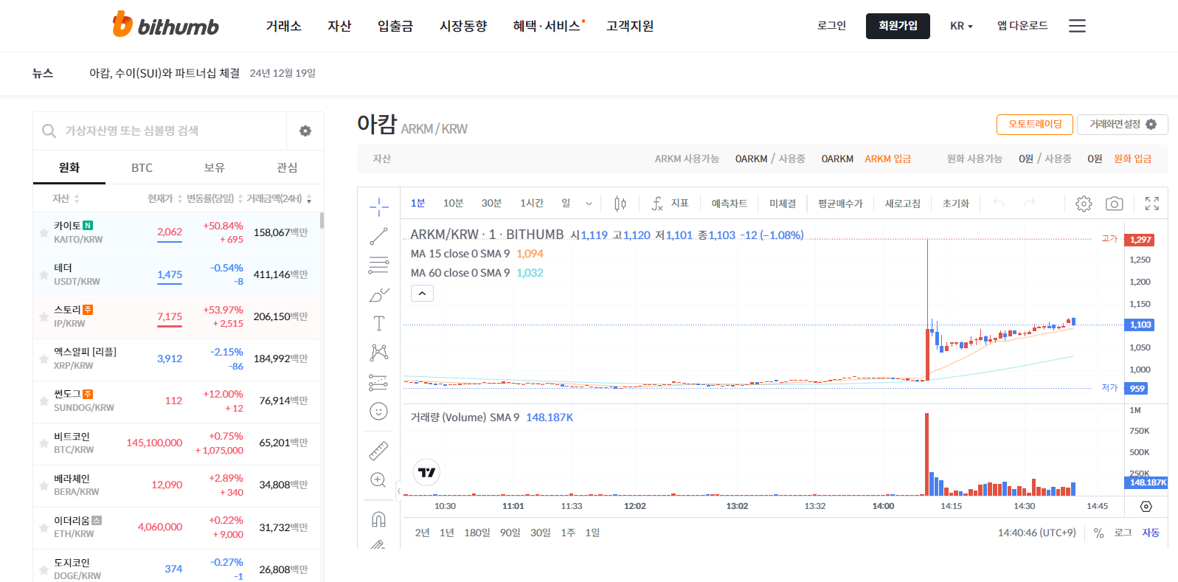Select the crosshair cursor tool
The width and height of the screenshot is (1178, 582).
click(378, 207)
